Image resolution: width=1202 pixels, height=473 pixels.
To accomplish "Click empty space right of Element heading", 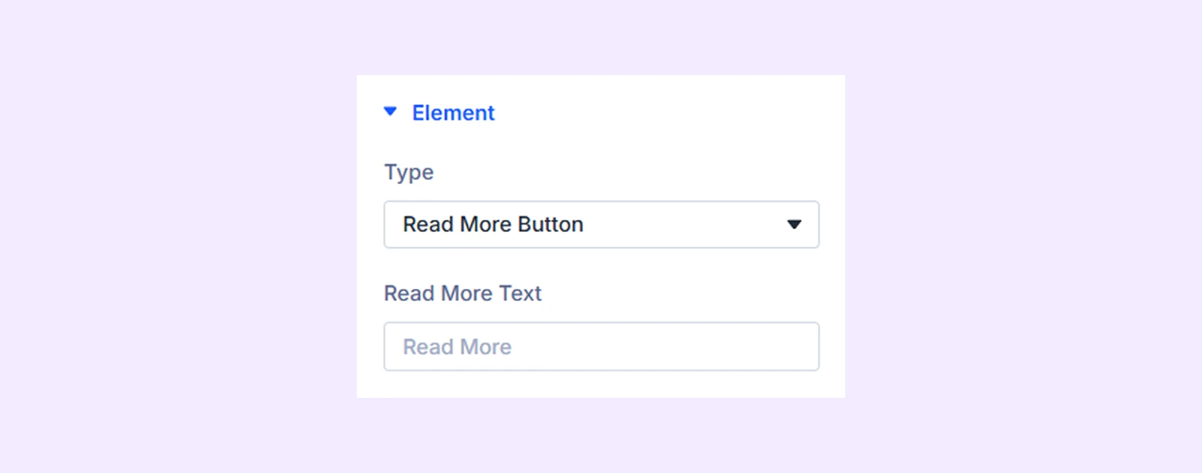I will (x=661, y=113).
